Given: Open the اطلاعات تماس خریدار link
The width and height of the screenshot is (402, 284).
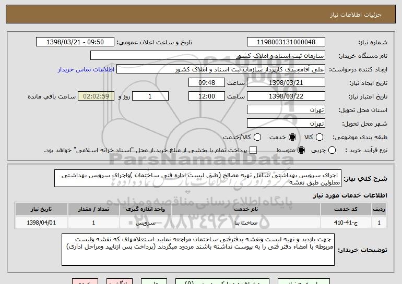Looking at the screenshot, I should pyautogui.click(x=86, y=69).
